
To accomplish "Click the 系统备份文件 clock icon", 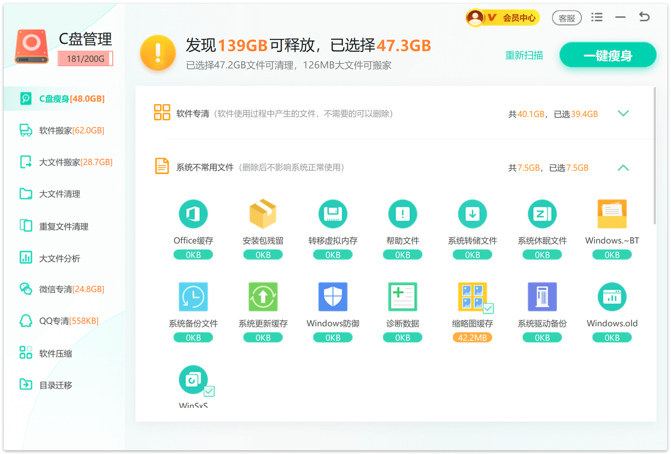I will coord(193,297).
